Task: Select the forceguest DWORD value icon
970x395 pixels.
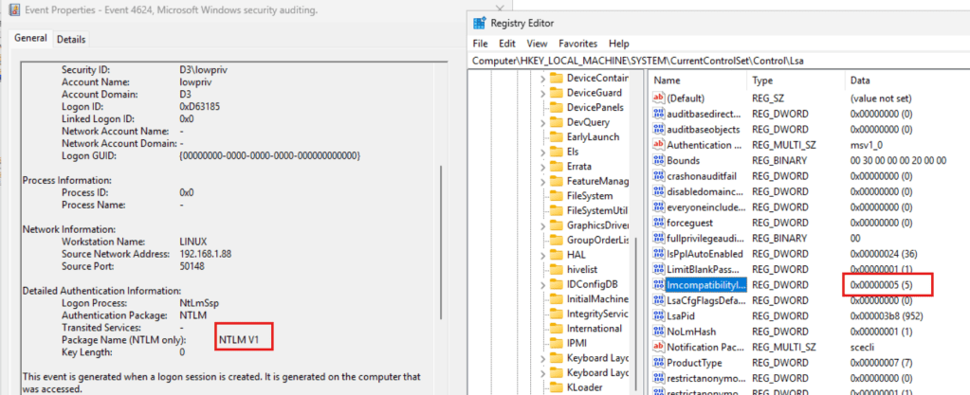Action: [658, 222]
